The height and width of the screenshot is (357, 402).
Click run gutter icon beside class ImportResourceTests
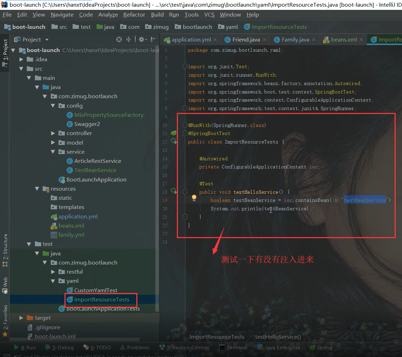174,141
